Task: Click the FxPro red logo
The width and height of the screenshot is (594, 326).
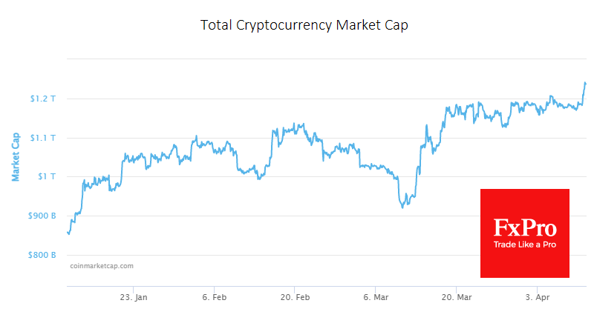Action: pyautogui.click(x=525, y=233)
